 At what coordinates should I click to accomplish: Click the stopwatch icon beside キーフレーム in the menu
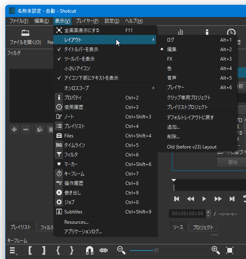point(59,173)
